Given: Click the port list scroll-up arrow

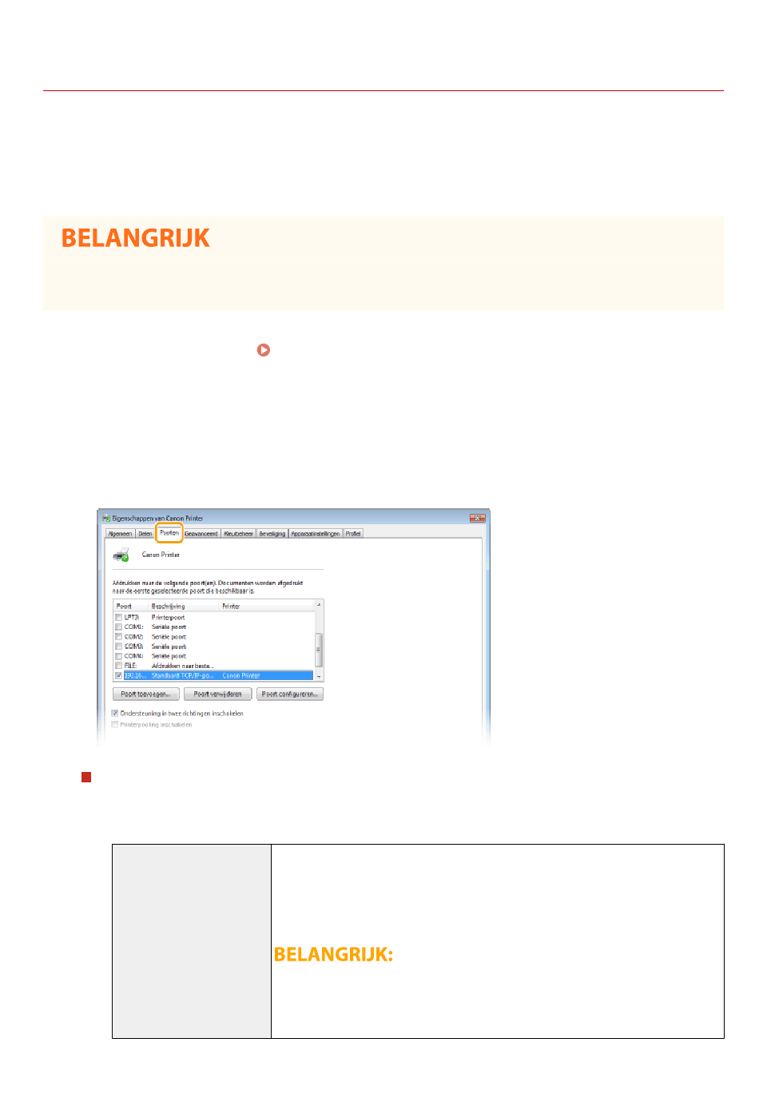Looking at the screenshot, I should 319,605.
